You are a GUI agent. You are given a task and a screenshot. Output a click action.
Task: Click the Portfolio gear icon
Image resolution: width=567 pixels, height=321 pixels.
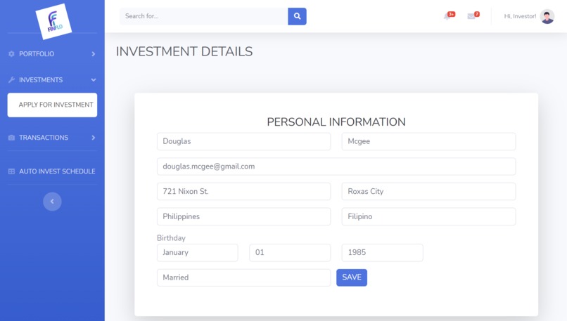pos(11,54)
